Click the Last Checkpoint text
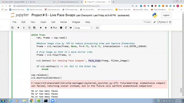 (x=96, y=15)
